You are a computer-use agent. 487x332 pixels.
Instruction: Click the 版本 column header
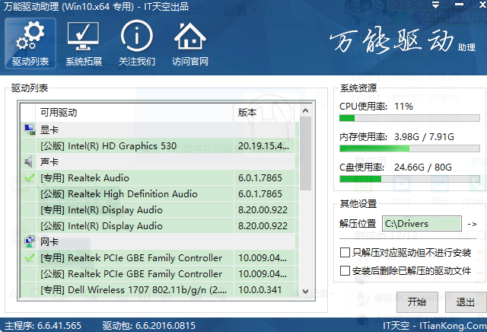pos(266,113)
